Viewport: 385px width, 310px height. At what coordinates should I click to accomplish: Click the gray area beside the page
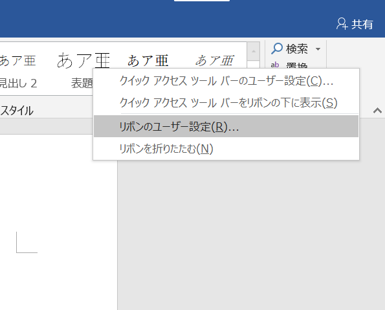(x=251, y=234)
